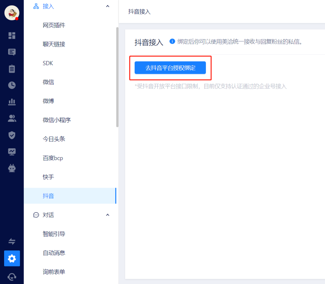
Task: Click the swap arrows icon
Action: [12, 241]
